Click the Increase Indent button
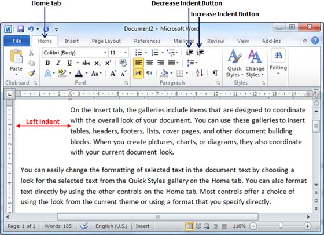This screenshot has width=324, height=235. coord(200,53)
